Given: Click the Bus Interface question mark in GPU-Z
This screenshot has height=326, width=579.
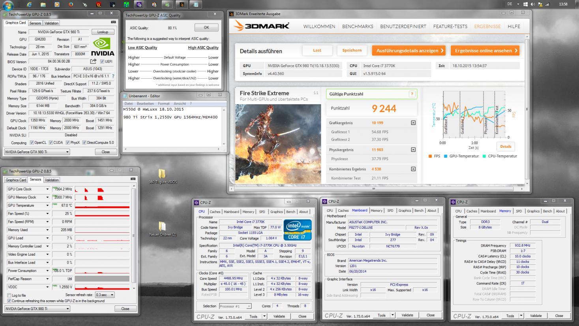Looking at the screenshot, I should click(x=113, y=76).
